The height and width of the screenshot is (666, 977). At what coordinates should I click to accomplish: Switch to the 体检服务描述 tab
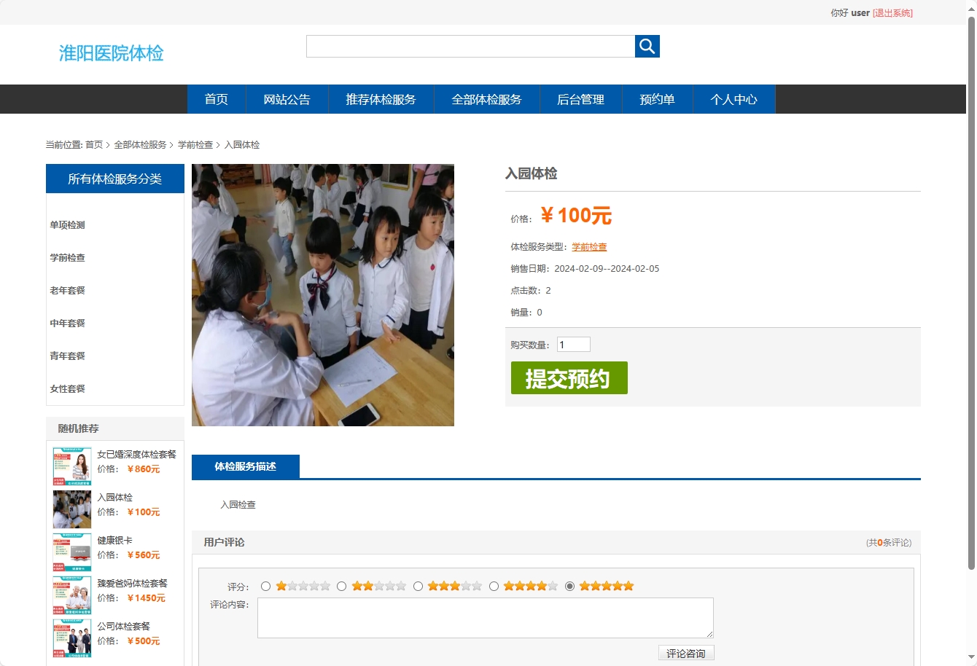point(246,467)
